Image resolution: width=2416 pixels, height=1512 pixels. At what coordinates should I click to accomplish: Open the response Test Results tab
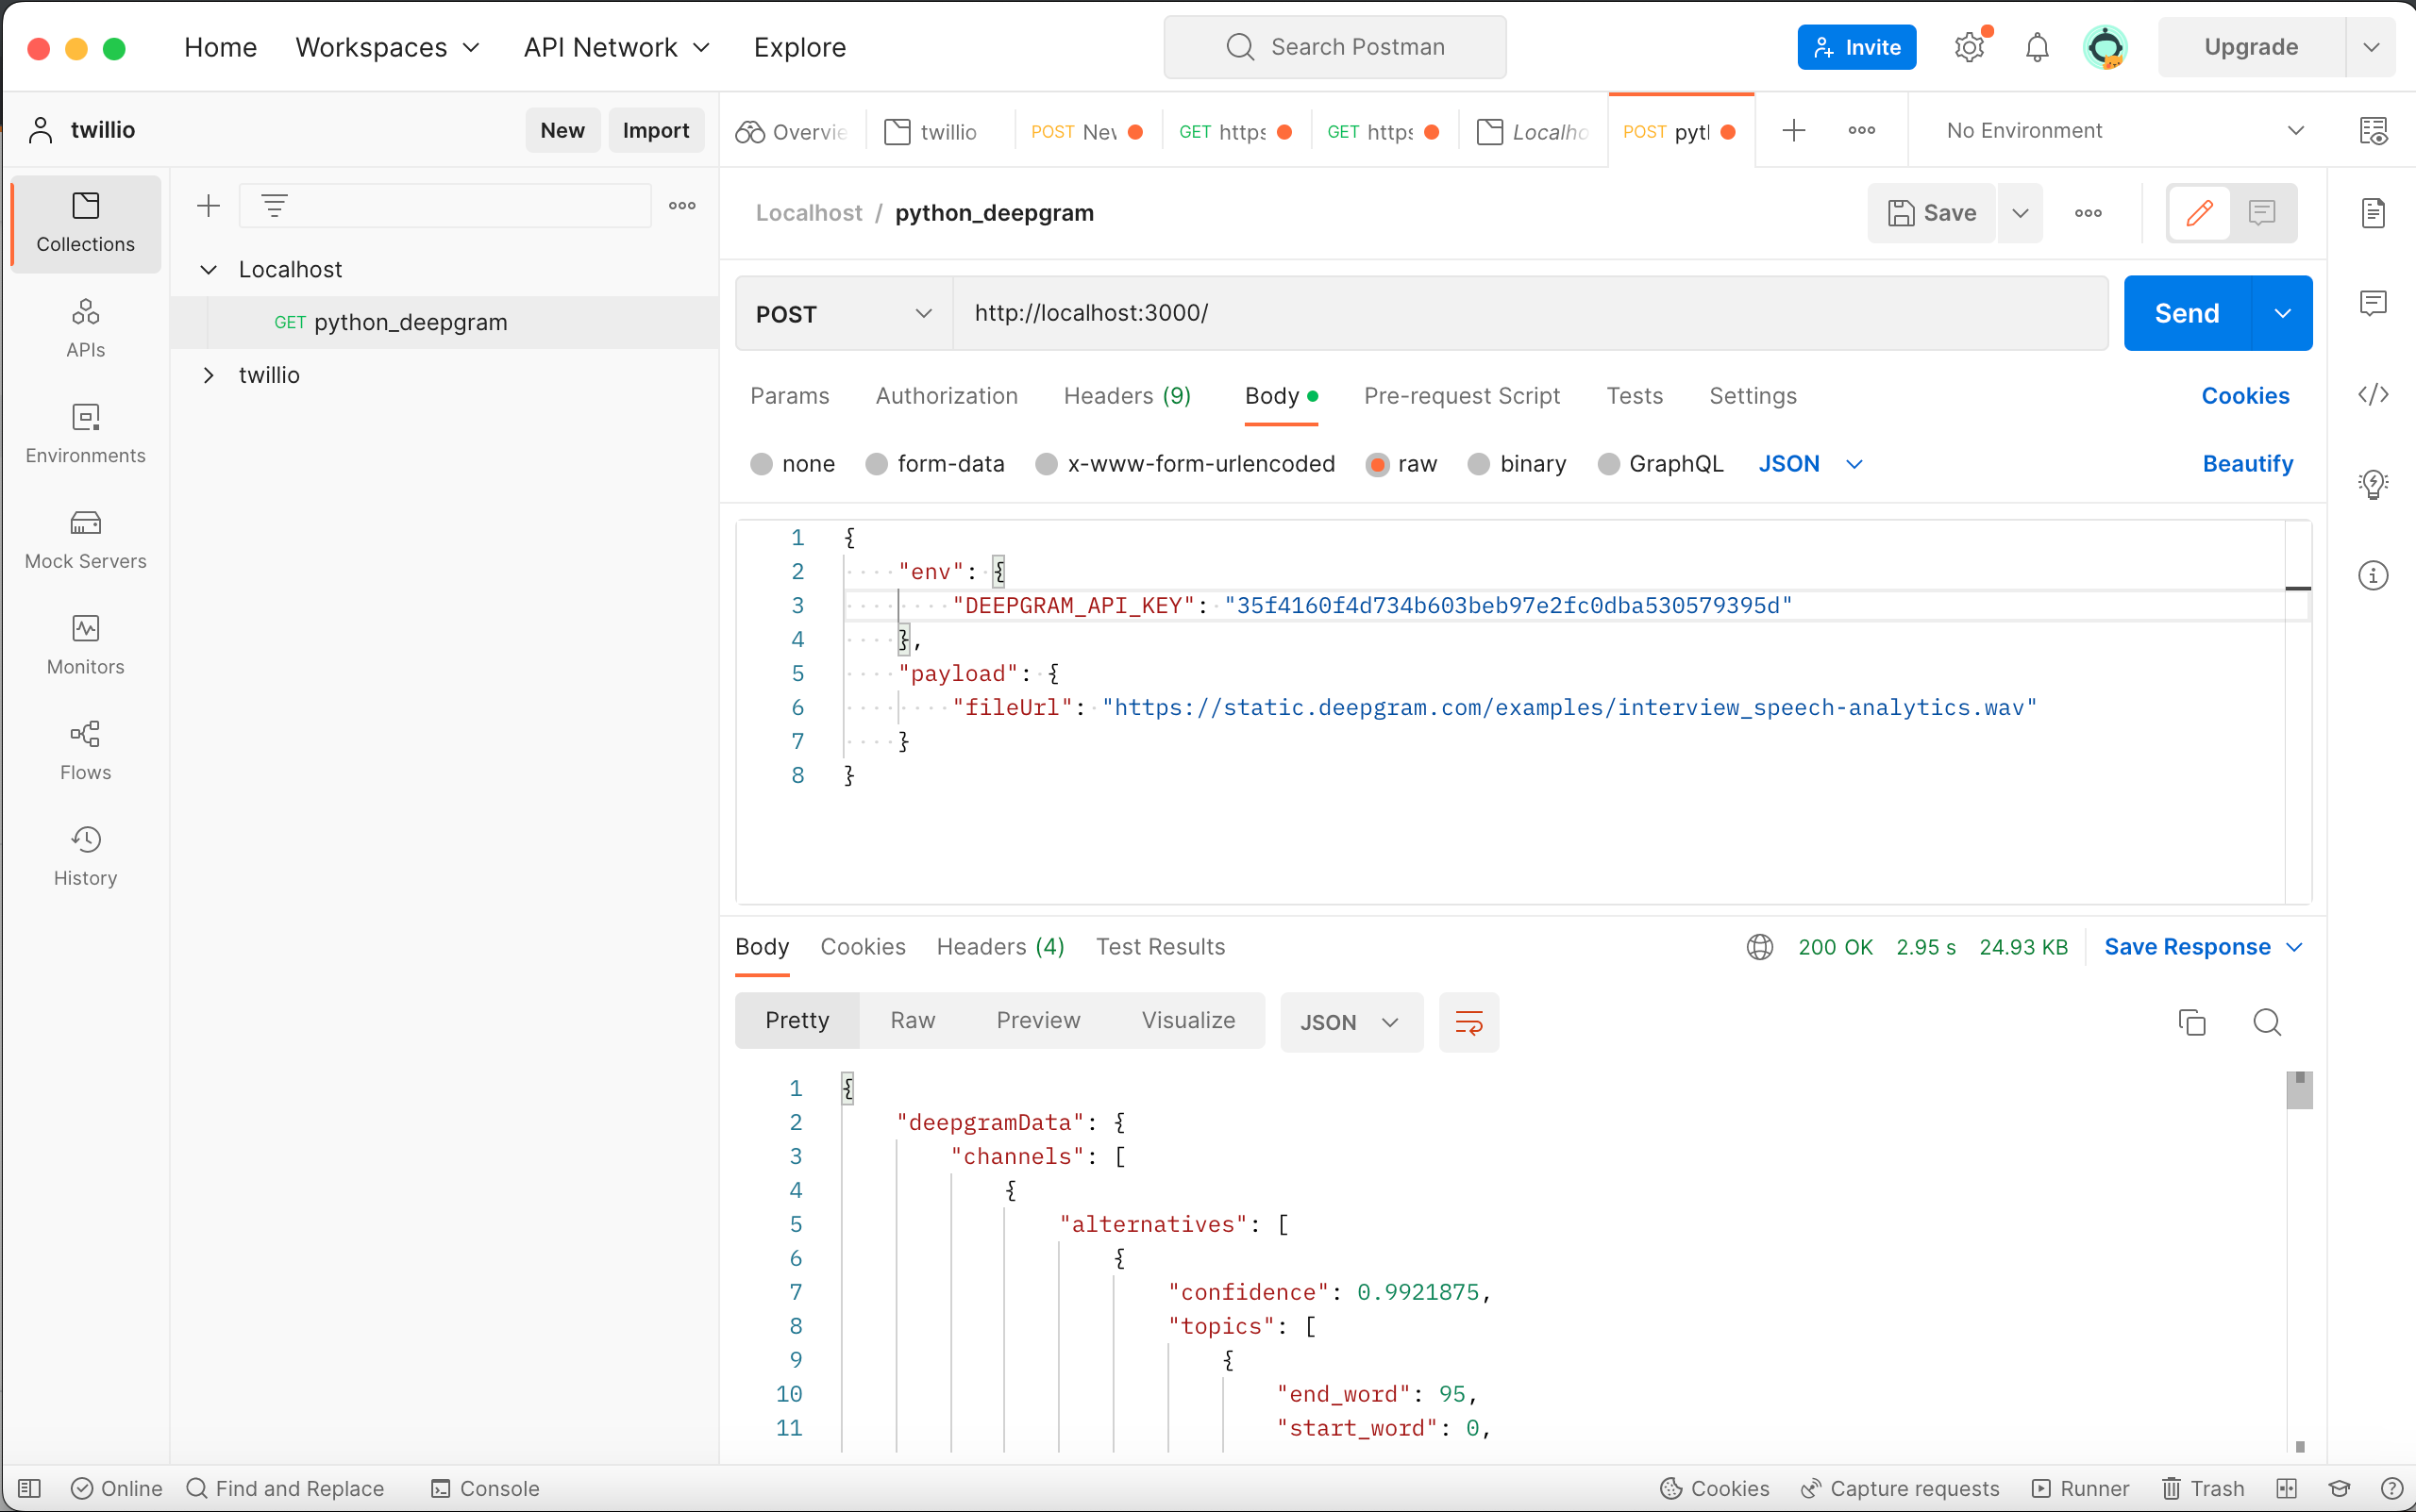click(x=1160, y=946)
